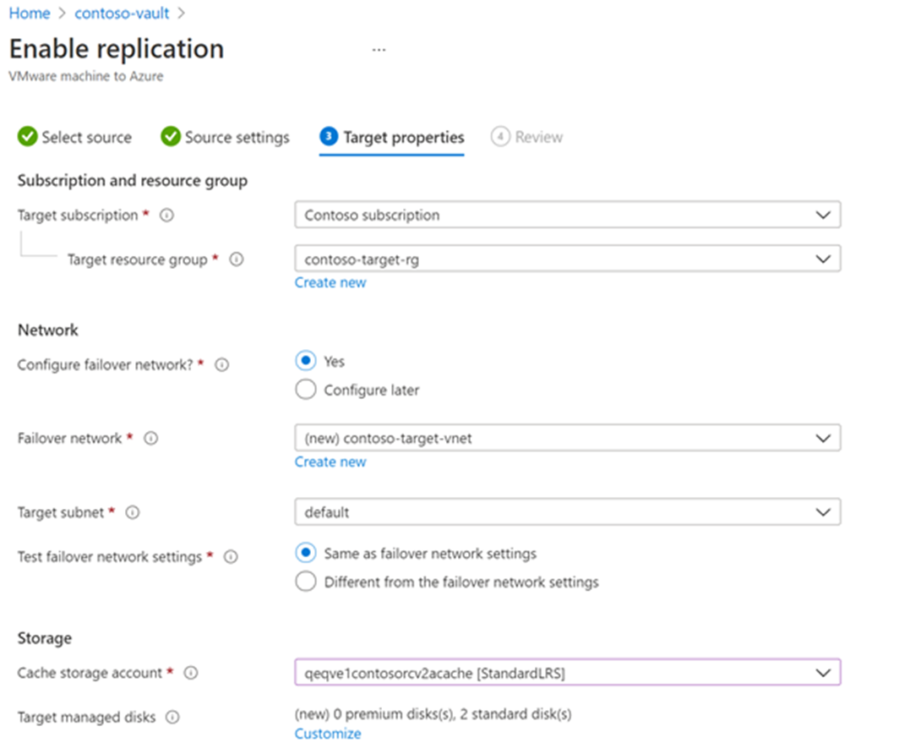
Task: Click info icon for Test failover network settings
Action: [230, 557]
